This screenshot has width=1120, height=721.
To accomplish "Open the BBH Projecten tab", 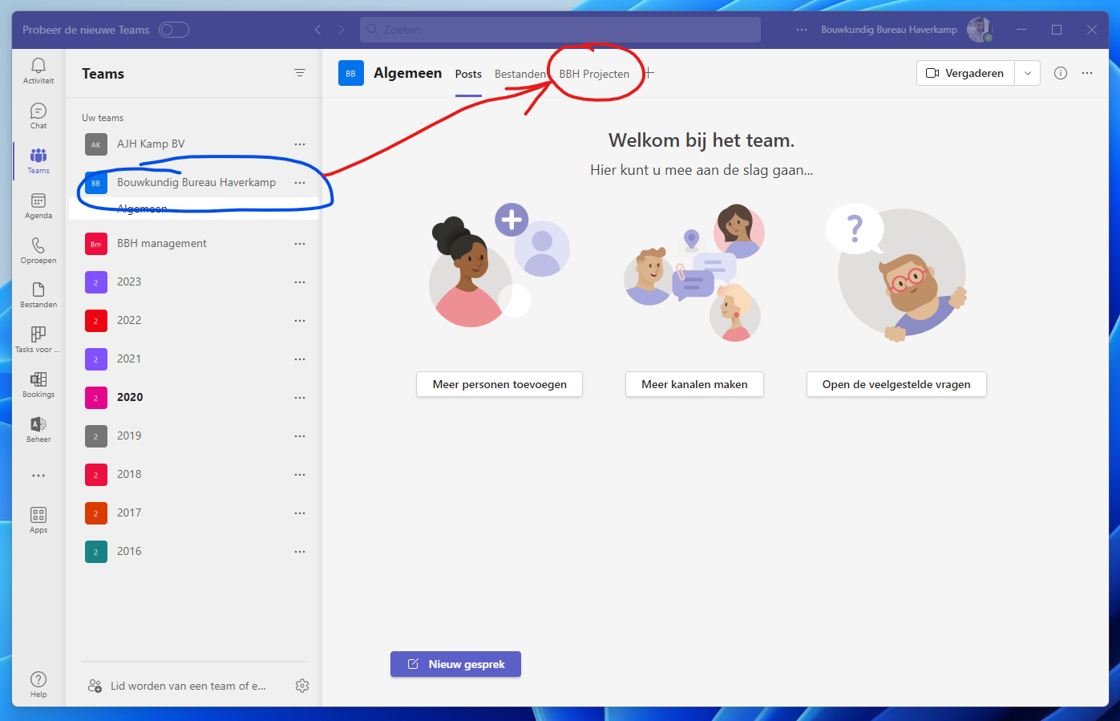I will click(594, 74).
